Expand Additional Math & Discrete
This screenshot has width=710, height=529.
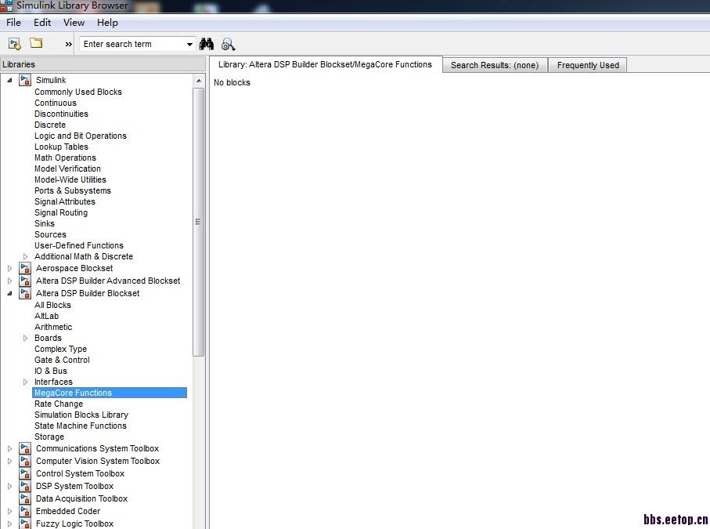pos(25,256)
